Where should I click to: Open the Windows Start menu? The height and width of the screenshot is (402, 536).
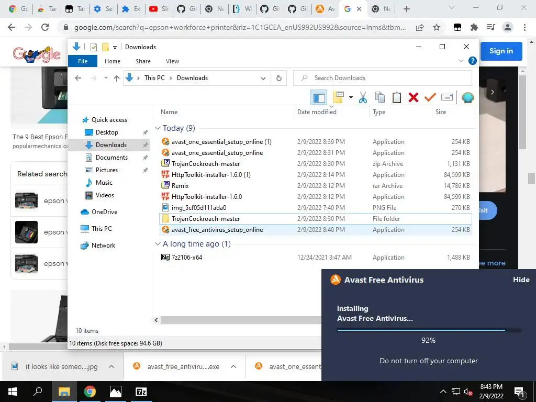[13, 392]
